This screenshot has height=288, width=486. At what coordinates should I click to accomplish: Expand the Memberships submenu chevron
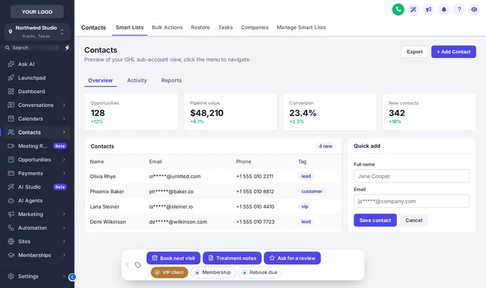[64, 255]
